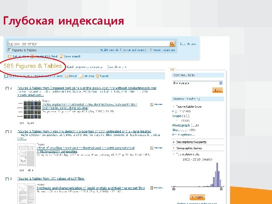Open the result 3 document thumbnail
The height and width of the screenshot is (204, 272).
[26, 194]
